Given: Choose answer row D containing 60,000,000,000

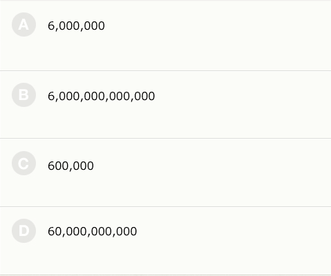Looking at the screenshot, I should 165,241.
